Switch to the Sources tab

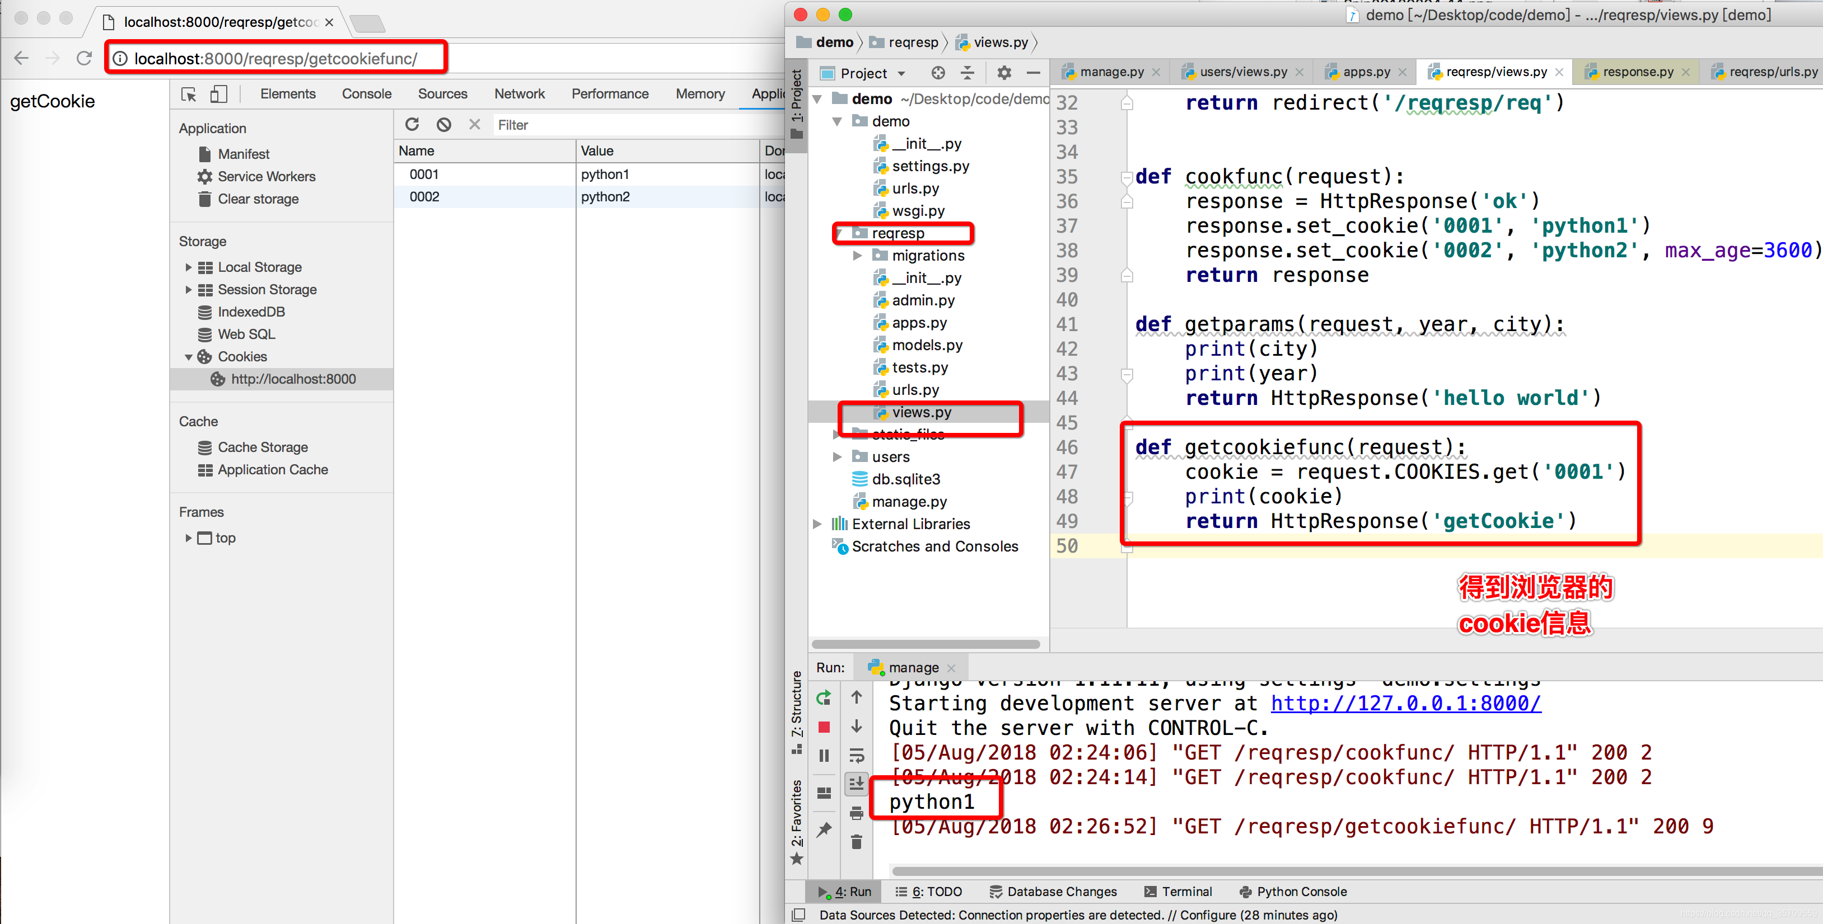442,94
